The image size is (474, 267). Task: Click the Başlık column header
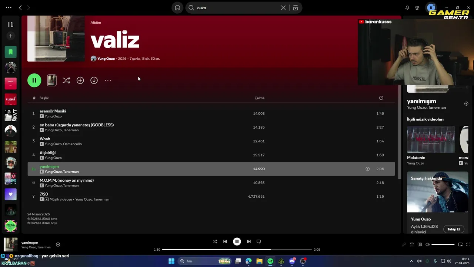pos(44,98)
